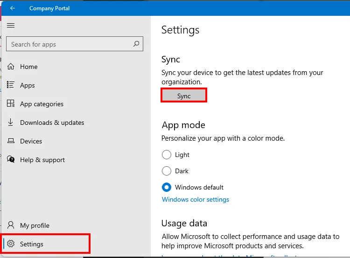The image size is (350, 258).
Task: Click the Sync section heading
Action: (171, 60)
